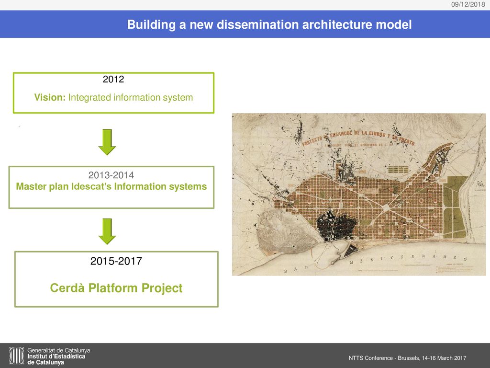Screen dimensions: 490x368
Task: Click 'Institut d'Estadística de Catalunya' footer text
Action: (x=56, y=359)
